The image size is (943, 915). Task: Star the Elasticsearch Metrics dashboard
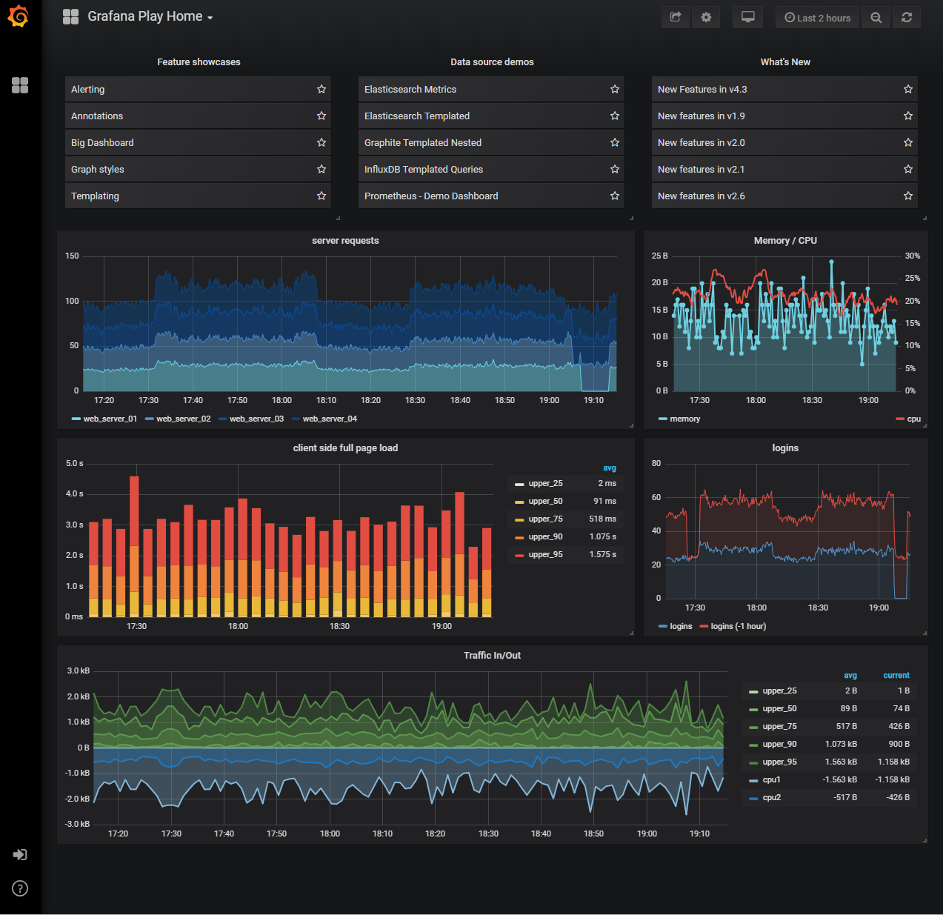click(x=615, y=89)
